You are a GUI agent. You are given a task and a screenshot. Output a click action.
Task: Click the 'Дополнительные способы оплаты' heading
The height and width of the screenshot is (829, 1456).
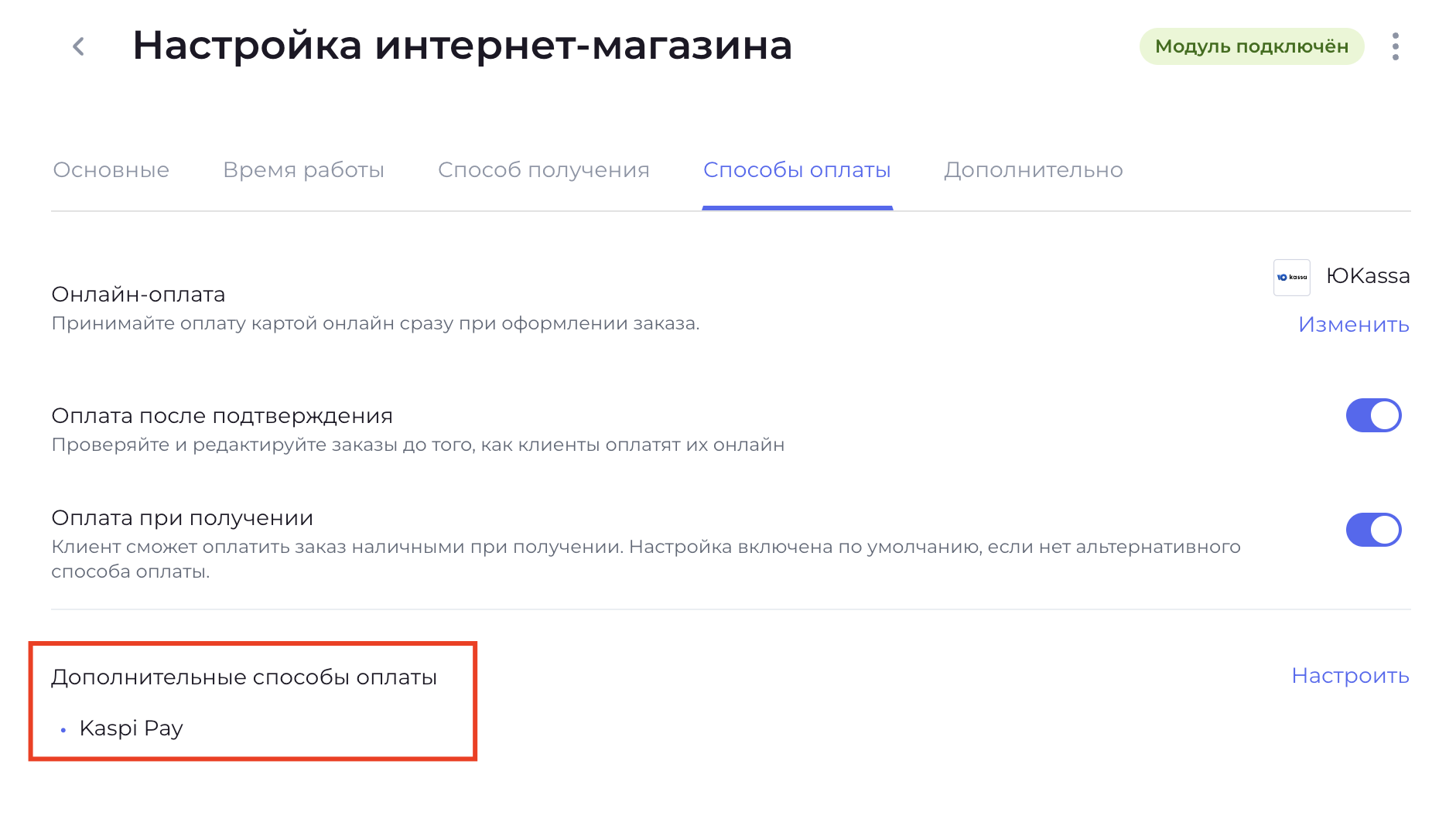244,677
